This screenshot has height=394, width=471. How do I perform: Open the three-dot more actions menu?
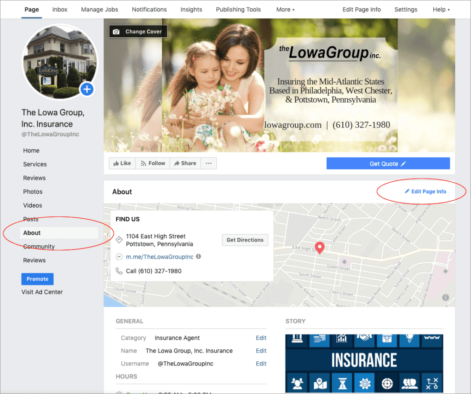(x=209, y=163)
